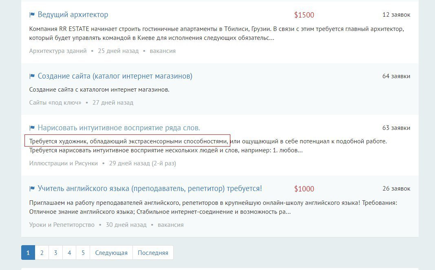Screen dimensions: 435x270
Task: Go to page 3 of results
Action: (55, 252)
